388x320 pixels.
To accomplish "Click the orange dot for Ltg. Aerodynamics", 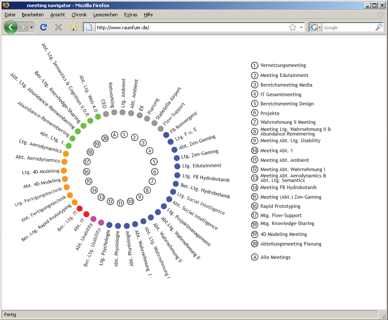I will point(65,154).
